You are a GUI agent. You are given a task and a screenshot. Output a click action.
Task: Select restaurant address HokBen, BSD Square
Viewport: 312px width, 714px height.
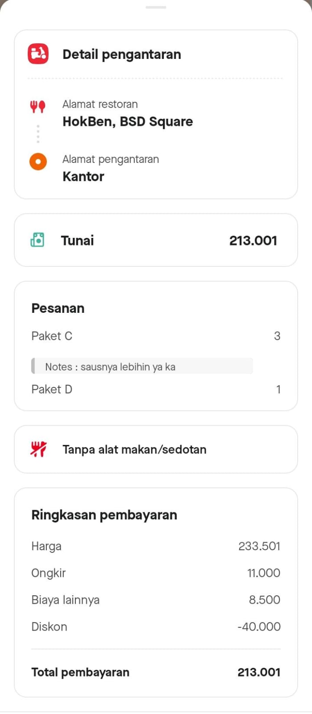pos(128,121)
